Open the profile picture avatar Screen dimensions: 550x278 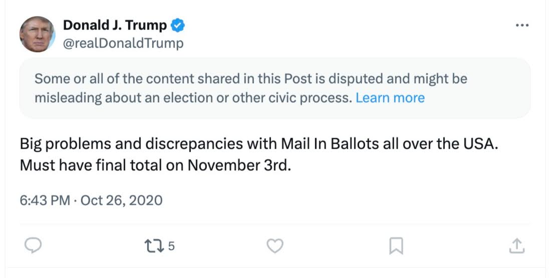coord(37,34)
